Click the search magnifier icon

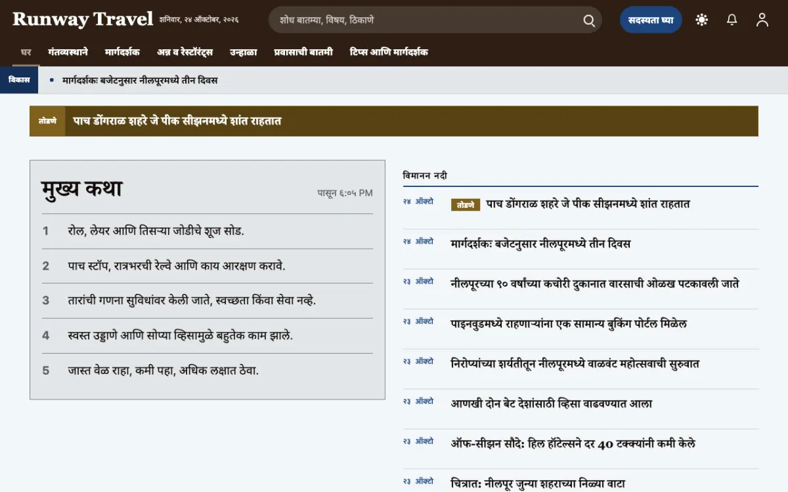tap(589, 20)
